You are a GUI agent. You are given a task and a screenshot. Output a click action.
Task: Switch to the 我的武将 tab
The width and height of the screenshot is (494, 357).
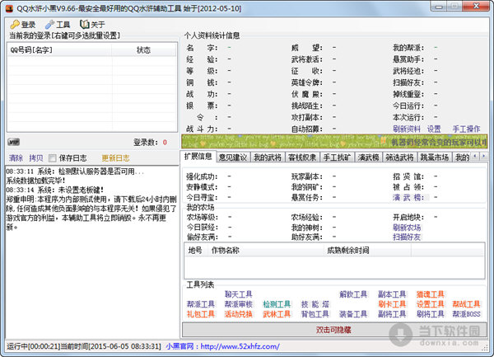(x=268, y=157)
